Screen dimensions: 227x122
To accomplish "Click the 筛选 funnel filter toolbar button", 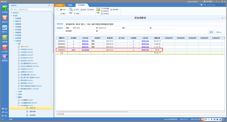I will pyautogui.click(x=76, y=13).
